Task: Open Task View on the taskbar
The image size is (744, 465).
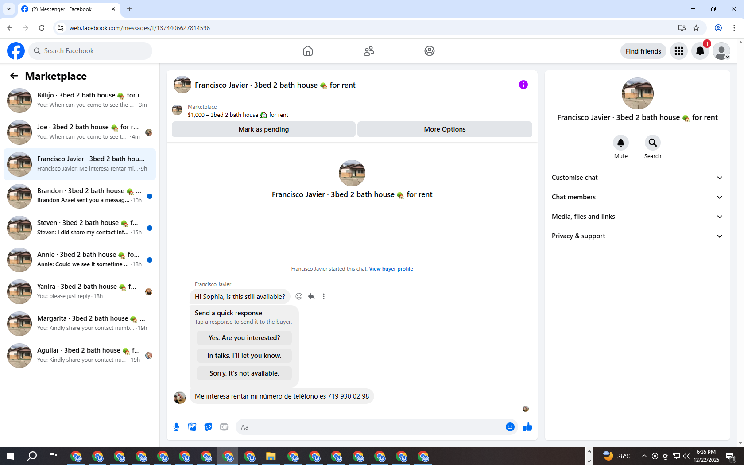Action: [x=53, y=456]
